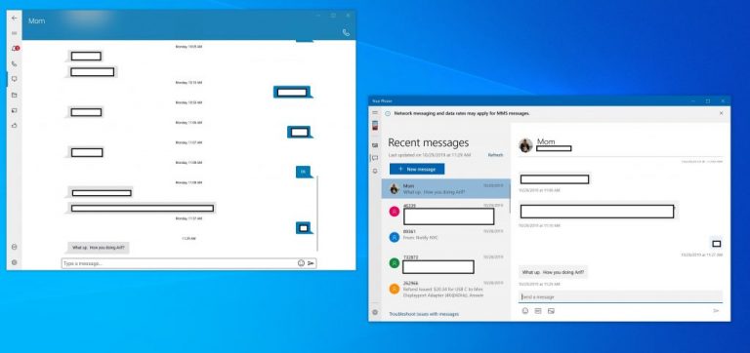Open the calls section in the left sidebar
Viewport: 750px width, 353px height.
coord(15,63)
